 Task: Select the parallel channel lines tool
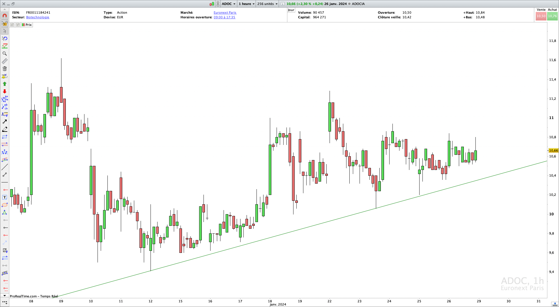click(5, 273)
